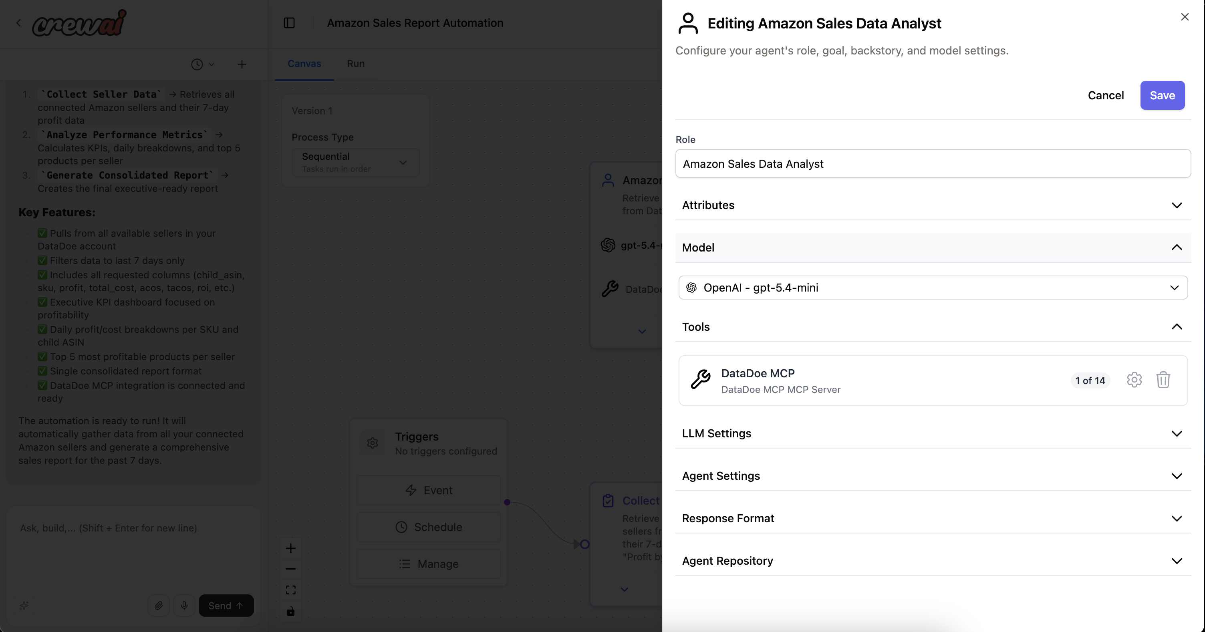Viewport: 1205px width, 632px height.
Task: Zoom out on the canvas
Action: point(290,569)
